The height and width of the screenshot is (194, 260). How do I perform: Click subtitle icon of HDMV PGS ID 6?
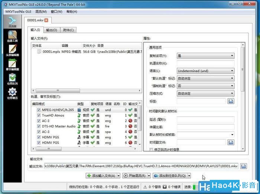[79, 143]
